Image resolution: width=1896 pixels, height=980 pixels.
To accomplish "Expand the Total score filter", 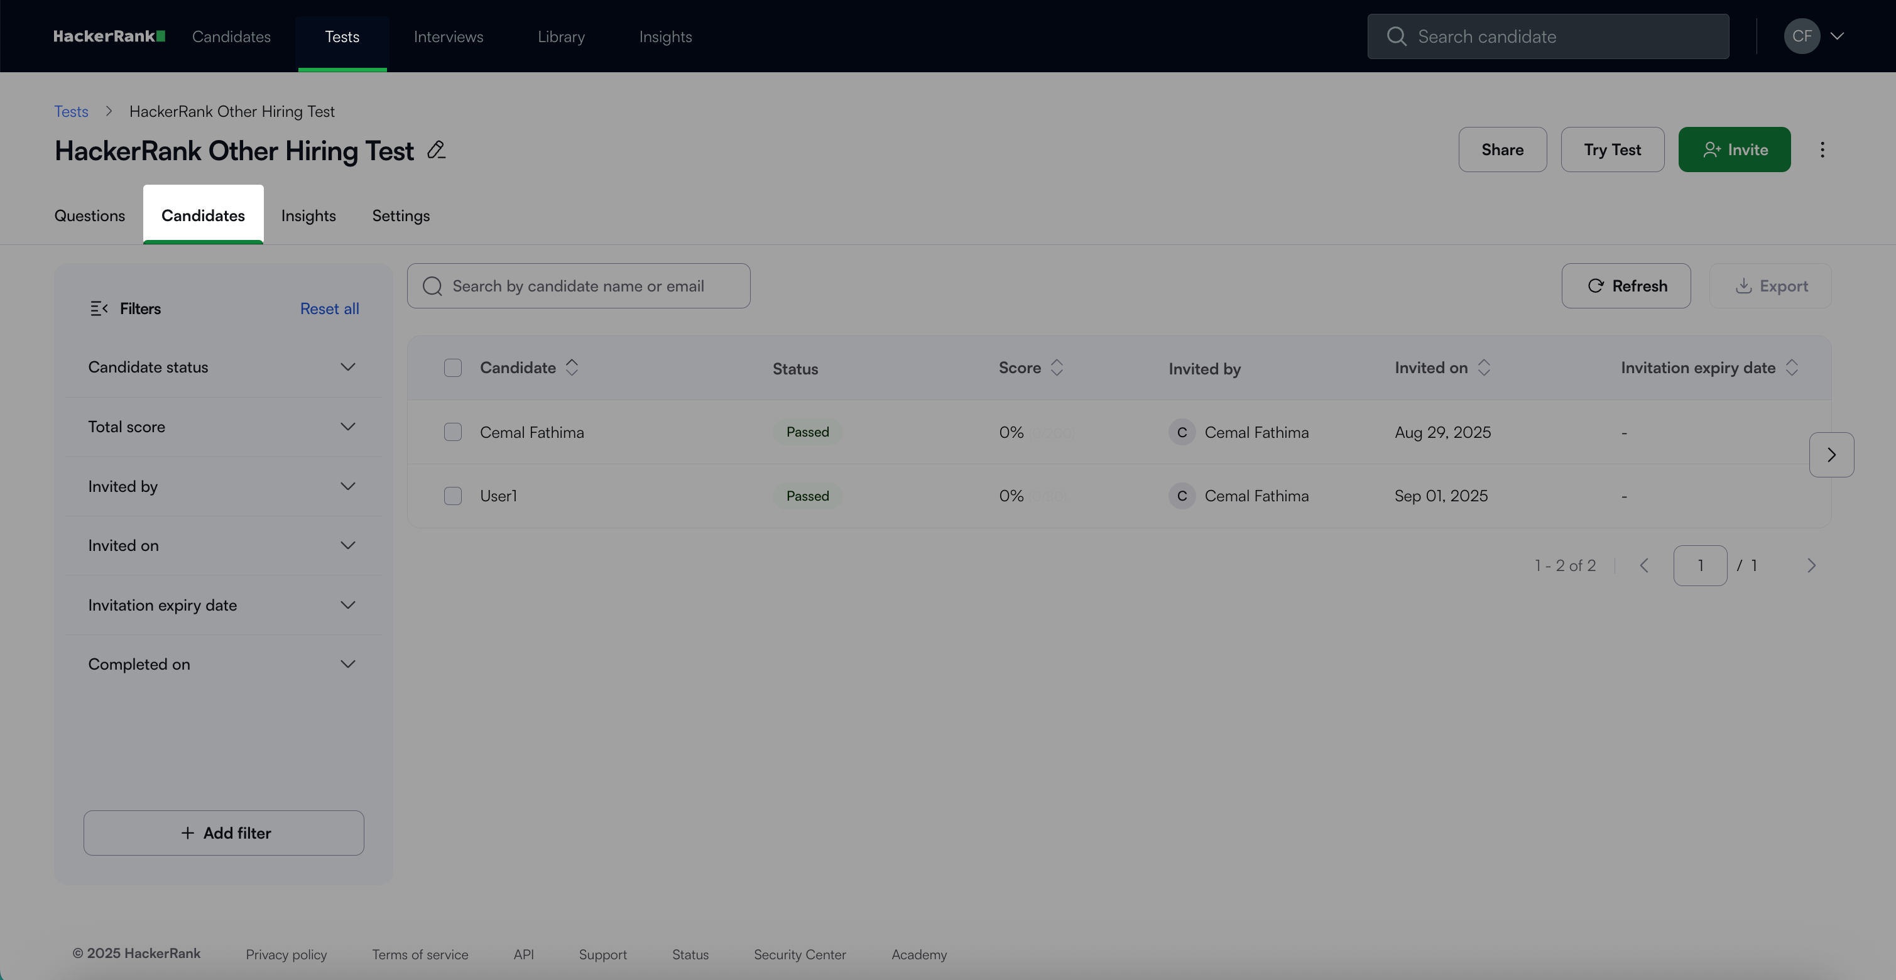I will pyautogui.click(x=347, y=427).
